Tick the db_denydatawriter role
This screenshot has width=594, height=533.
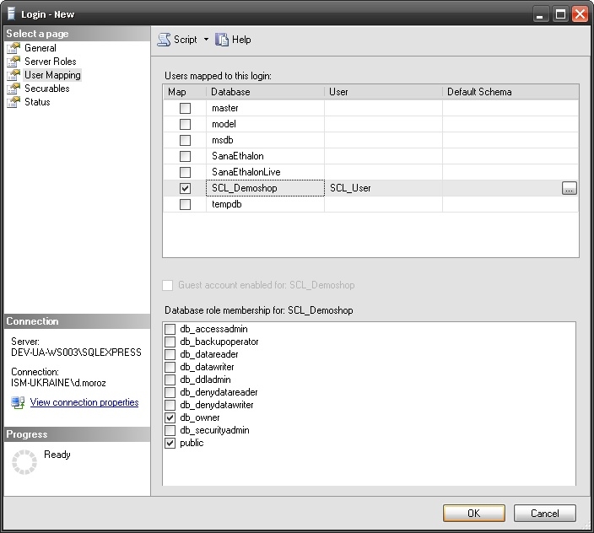tap(170, 405)
